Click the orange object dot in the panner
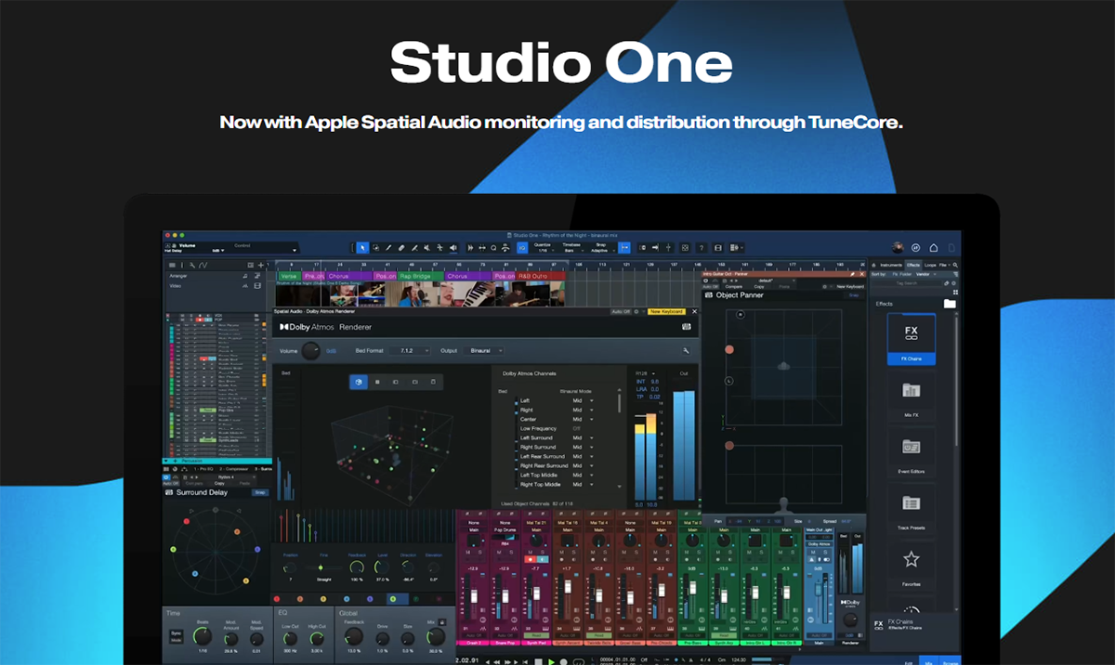Screen dimensions: 1115x665 point(729,349)
